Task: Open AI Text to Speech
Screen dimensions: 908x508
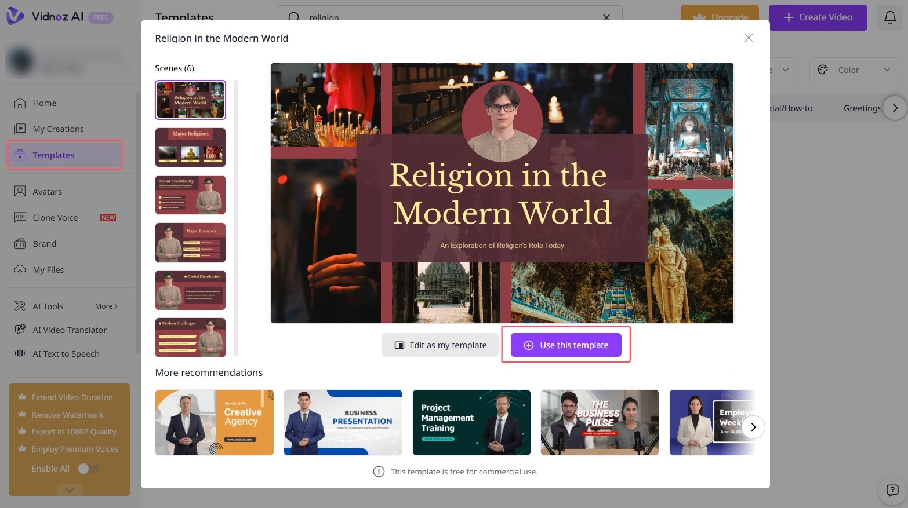Action: (66, 353)
